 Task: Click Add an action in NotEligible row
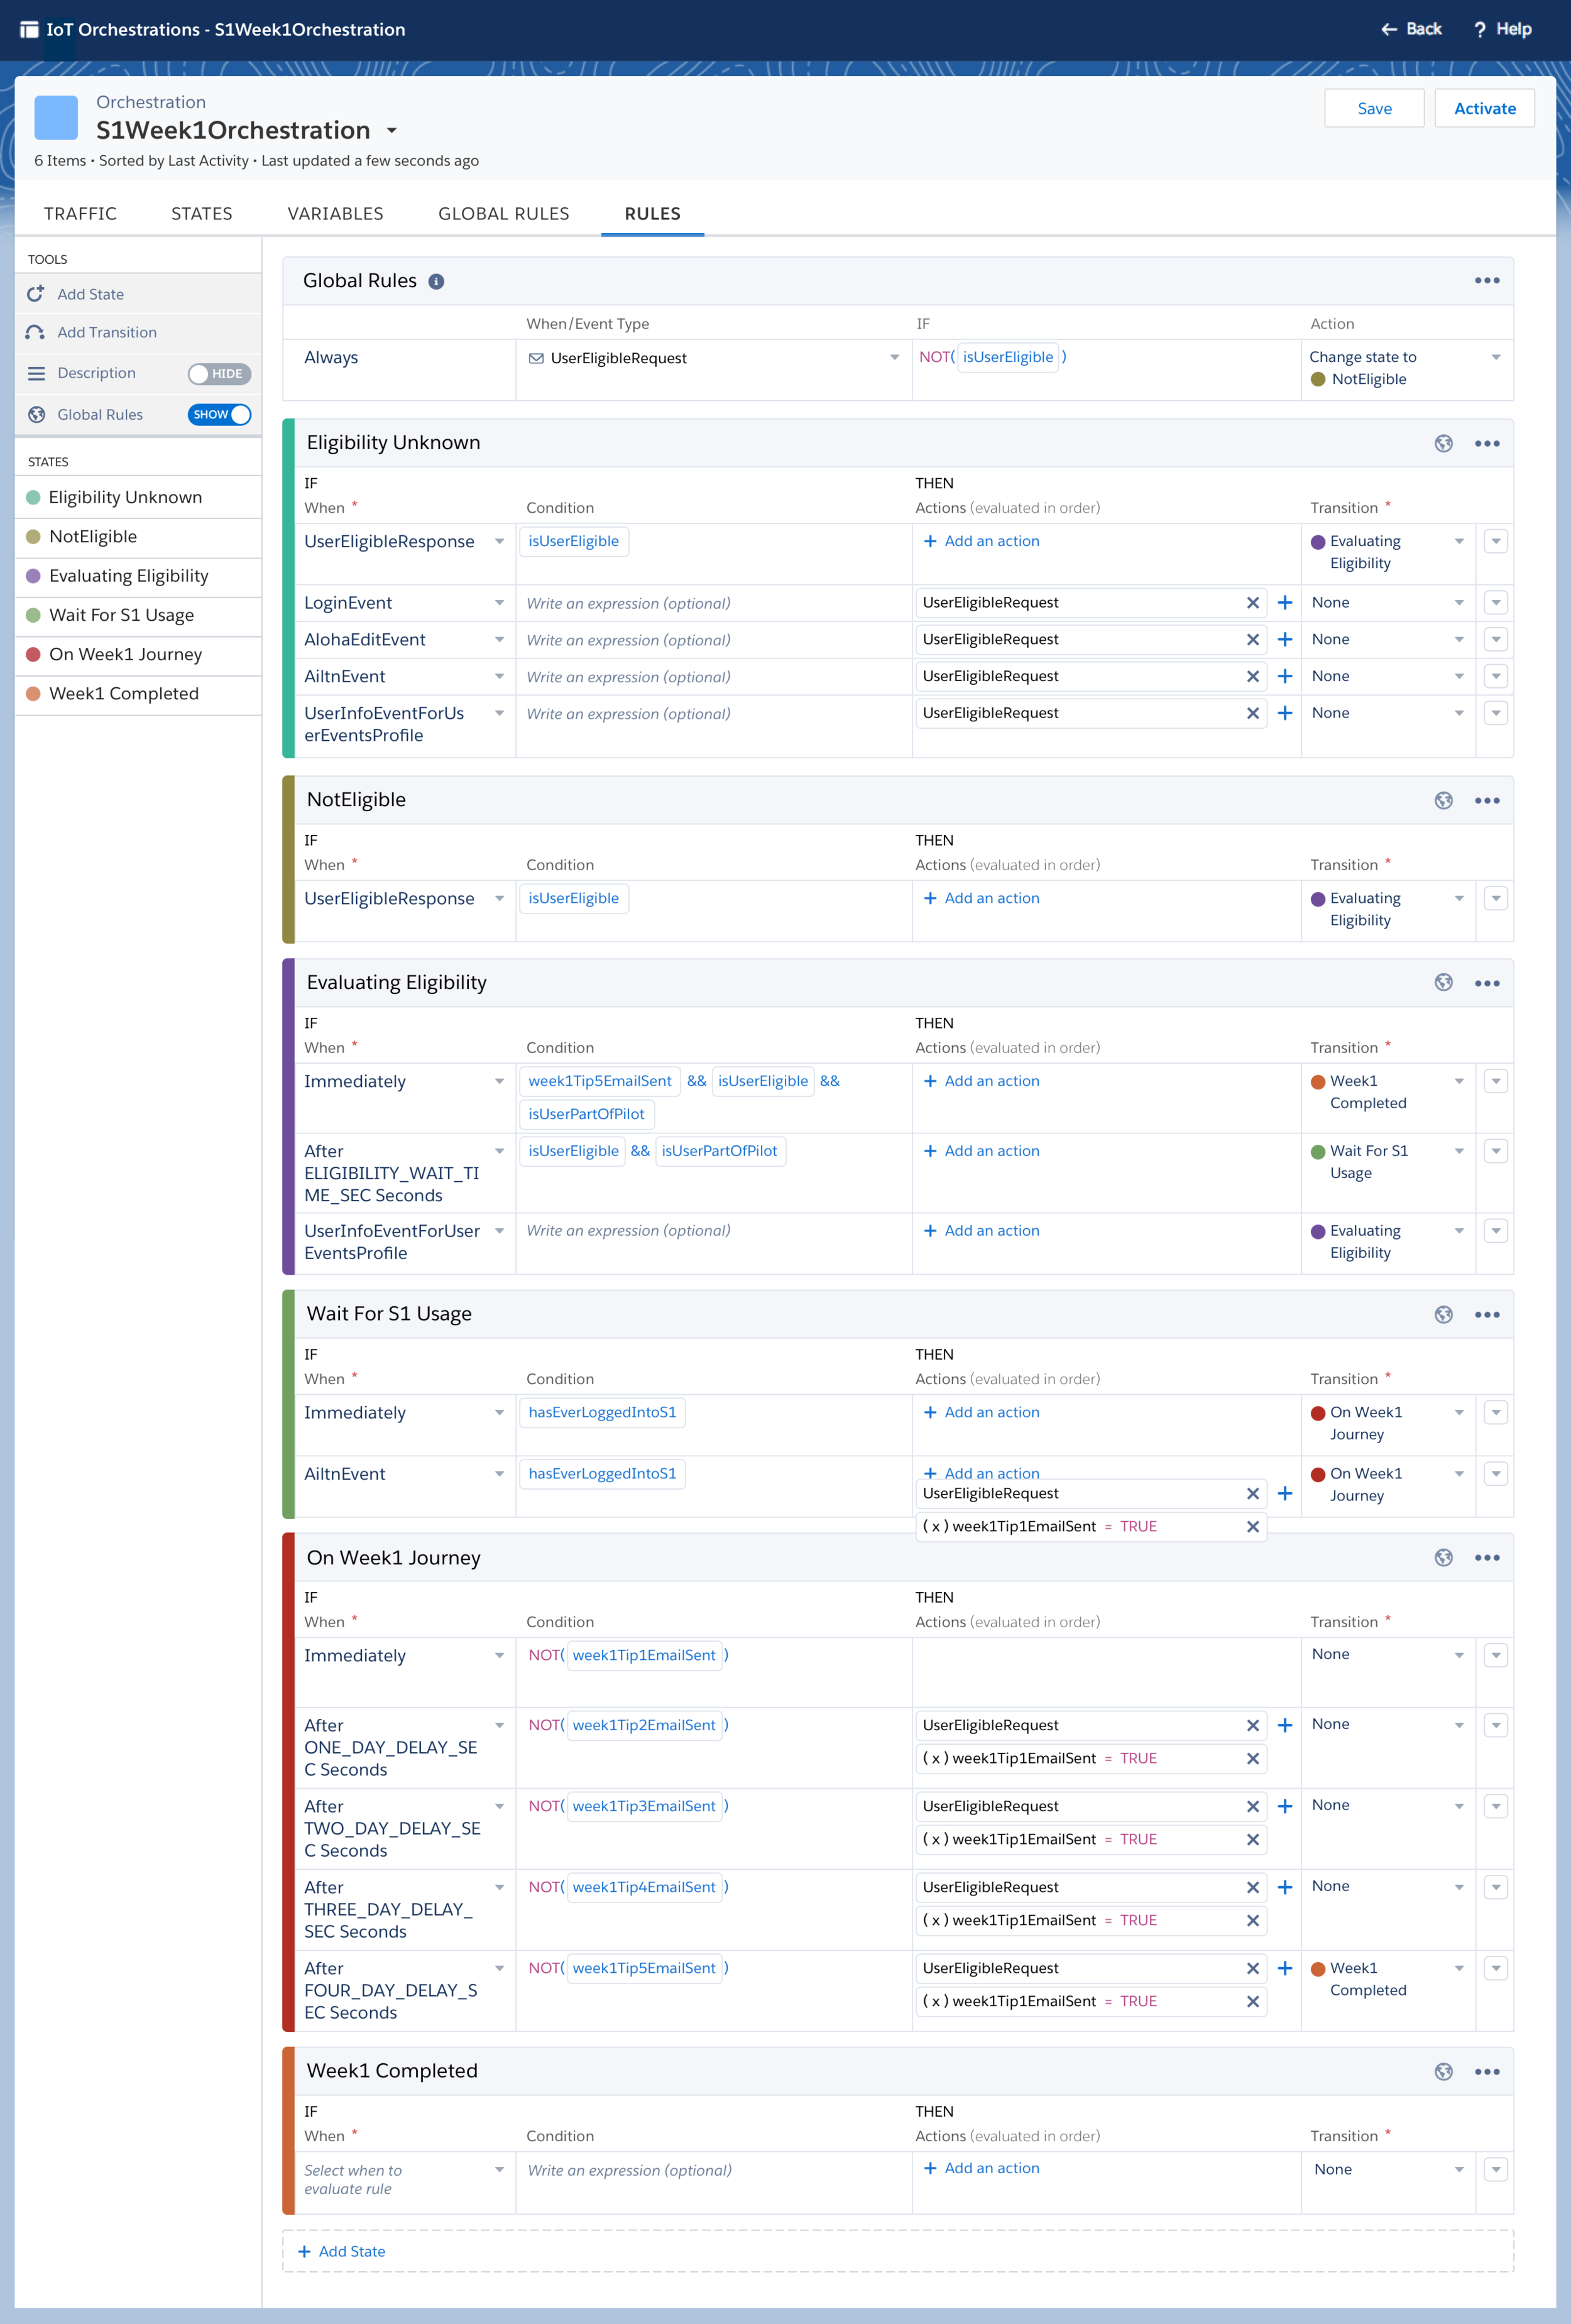pos(981,898)
